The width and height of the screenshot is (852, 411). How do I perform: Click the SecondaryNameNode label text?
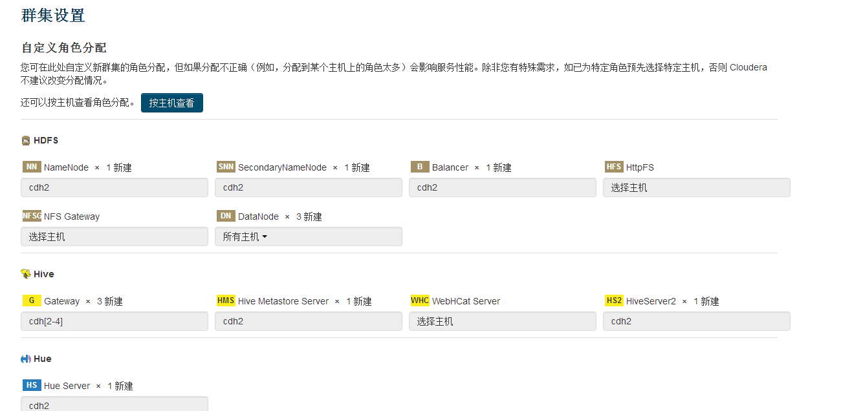point(282,167)
